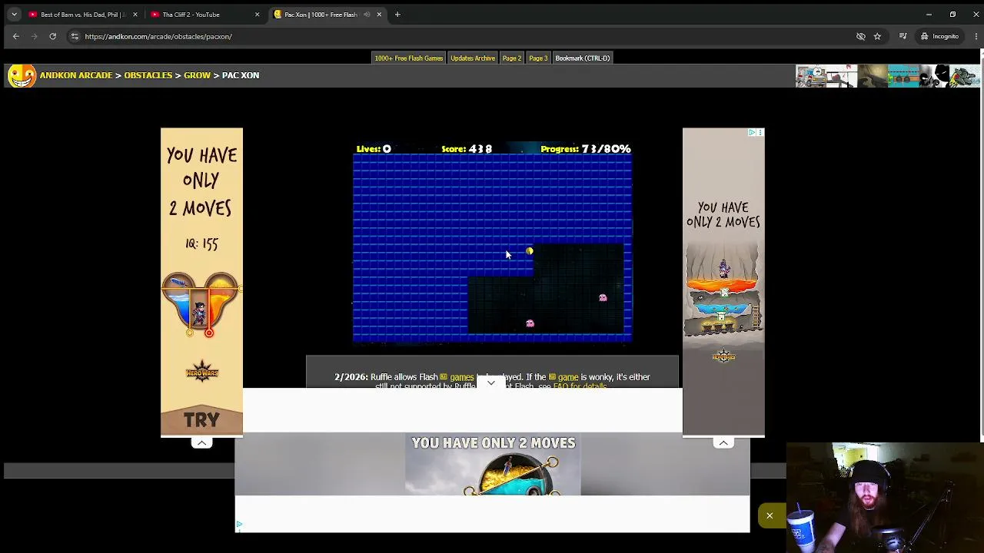The height and width of the screenshot is (553, 984).
Task: Click the 'TRY' button on left ad
Action: point(201,419)
